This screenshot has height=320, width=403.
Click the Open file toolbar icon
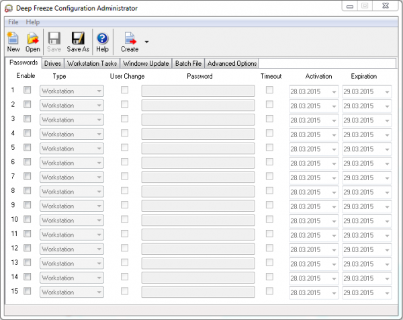tap(33, 42)
